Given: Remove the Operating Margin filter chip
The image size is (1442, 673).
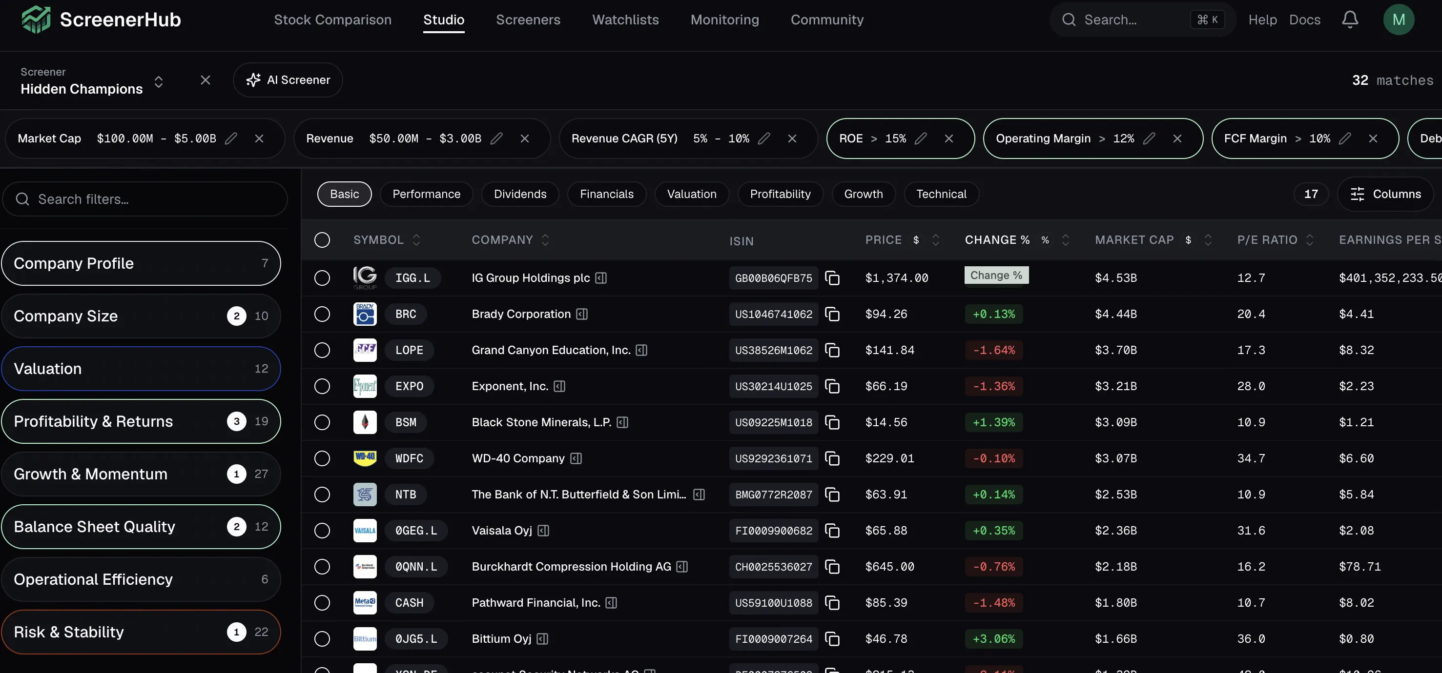Looking at the screenshot, I should (1177, 138).
